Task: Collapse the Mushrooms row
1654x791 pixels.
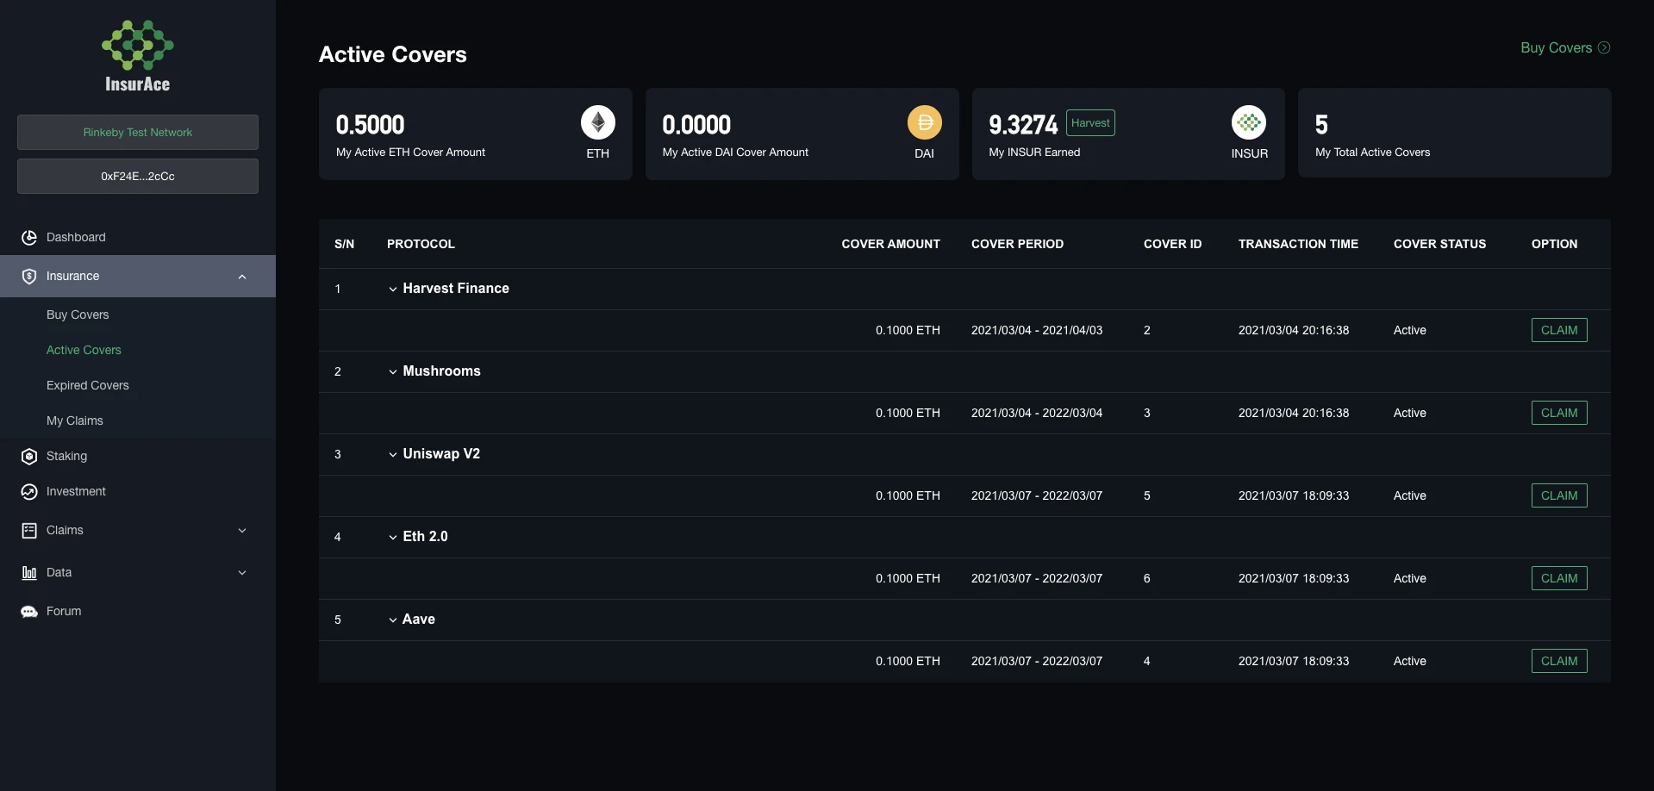Action: 393,372
